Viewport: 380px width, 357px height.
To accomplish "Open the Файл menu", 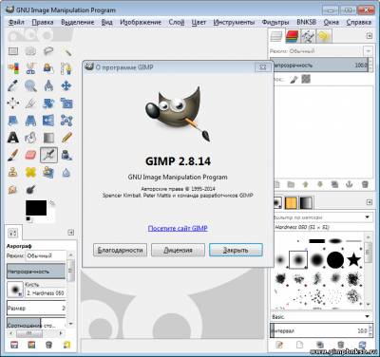I will tap(16, 22).
